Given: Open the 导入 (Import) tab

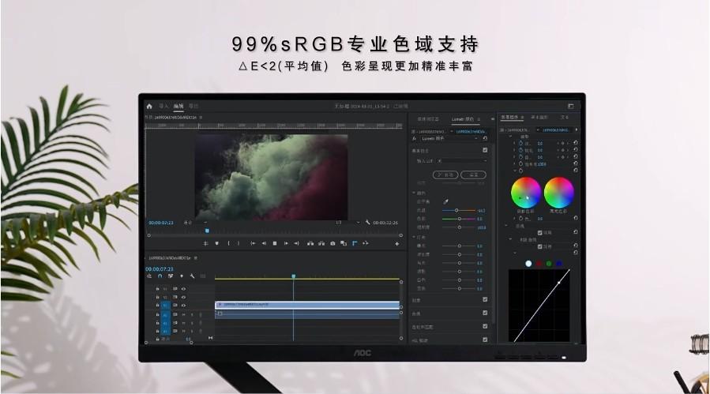Looking at the screenshot, I should coord(163,105).
